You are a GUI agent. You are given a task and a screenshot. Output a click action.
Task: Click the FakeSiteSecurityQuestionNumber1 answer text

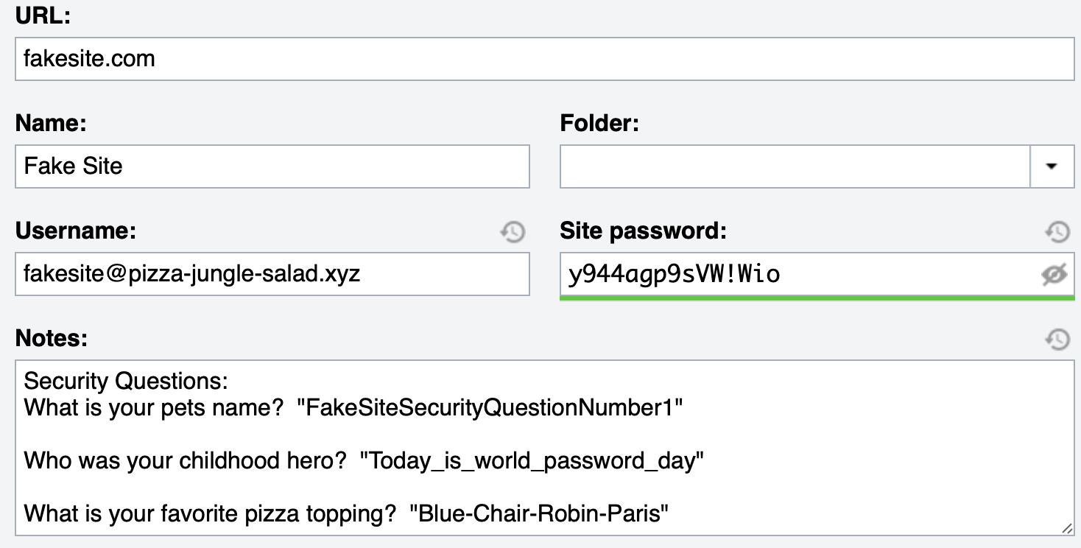tap(490, 407)
